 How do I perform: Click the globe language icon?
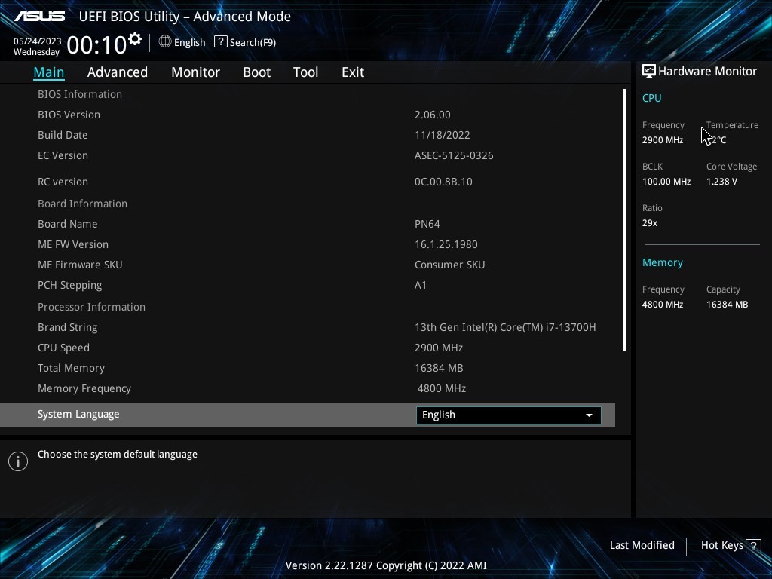click(x=165, y=42)
